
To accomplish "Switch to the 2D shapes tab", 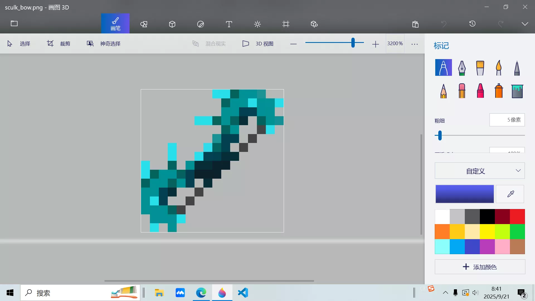I will pyautogui.click(x=144, y=24).
